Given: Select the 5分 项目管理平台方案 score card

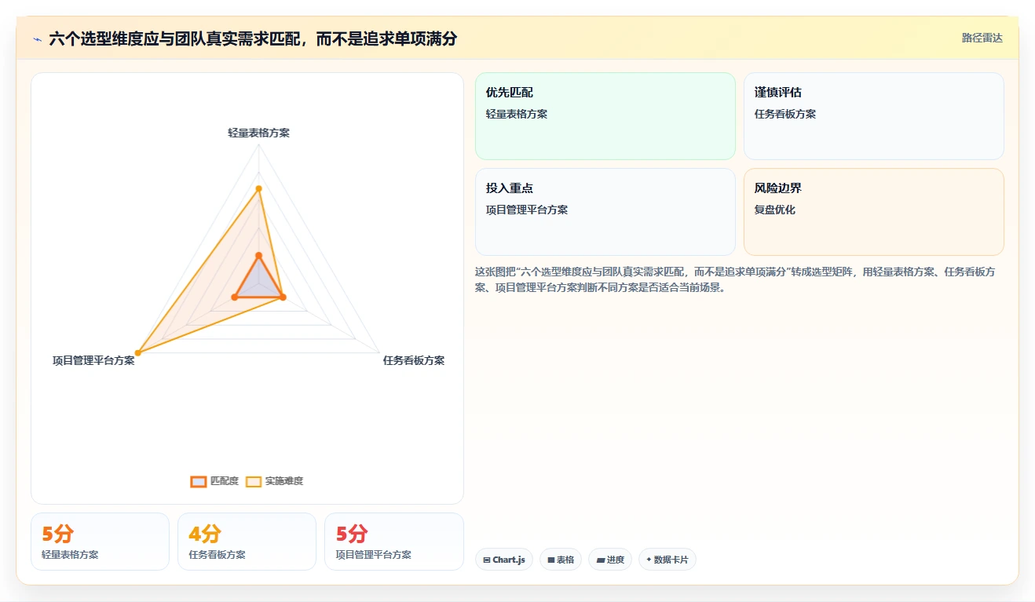Looking at the screenshot, I should (x=394, y=542).
